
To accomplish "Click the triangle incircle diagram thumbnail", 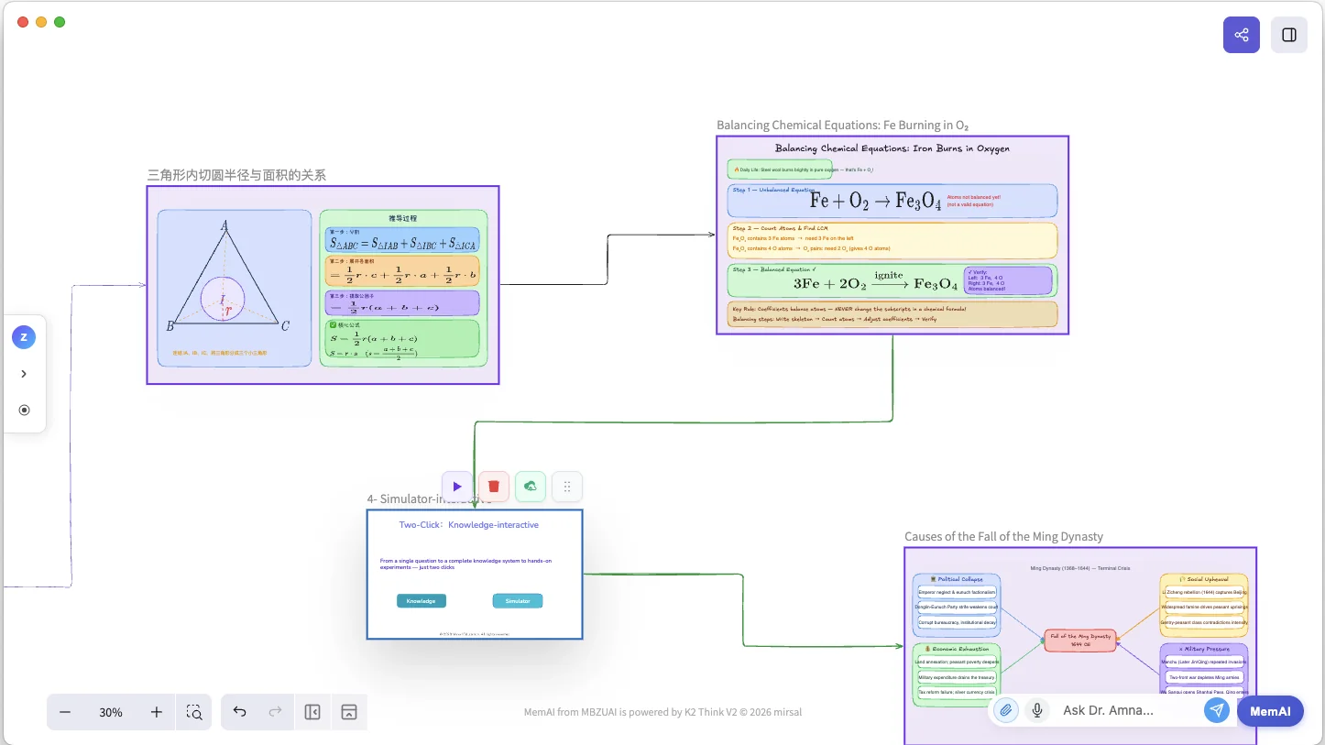I will pos(235,288).
